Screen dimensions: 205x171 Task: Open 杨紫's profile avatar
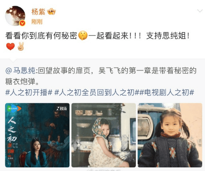[x=15, y=16]
